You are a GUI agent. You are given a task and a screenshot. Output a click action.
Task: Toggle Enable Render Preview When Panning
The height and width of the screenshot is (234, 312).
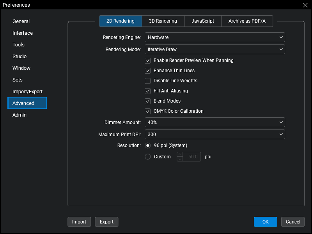pyautogui.click(x=148, y=60)
